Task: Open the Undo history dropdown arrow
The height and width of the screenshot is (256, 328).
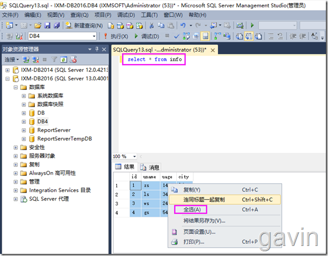Action: point(191,25)
